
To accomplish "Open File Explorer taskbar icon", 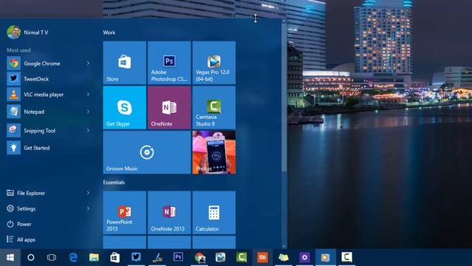I will click(94, 257).
